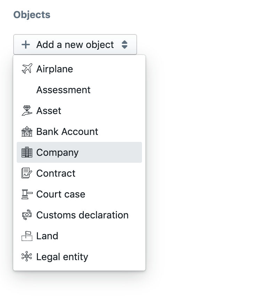
Task: Select the Asset entry
Action: [79, 111]
